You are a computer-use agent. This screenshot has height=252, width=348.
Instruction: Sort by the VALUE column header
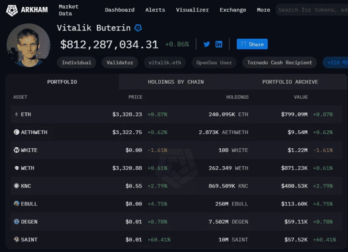pos(301,97)
